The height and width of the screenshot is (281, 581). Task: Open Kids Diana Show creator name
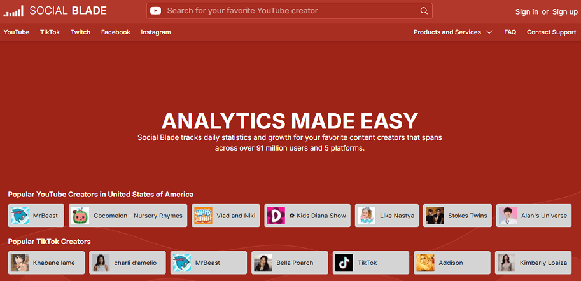(318, 216)
